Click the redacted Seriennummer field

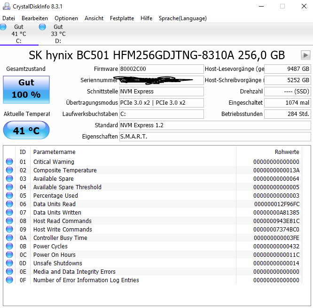(x=162, y=80)
